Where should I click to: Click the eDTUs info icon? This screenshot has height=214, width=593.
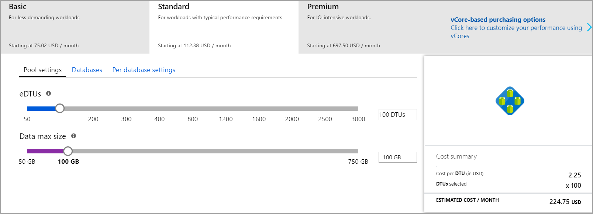48,94
